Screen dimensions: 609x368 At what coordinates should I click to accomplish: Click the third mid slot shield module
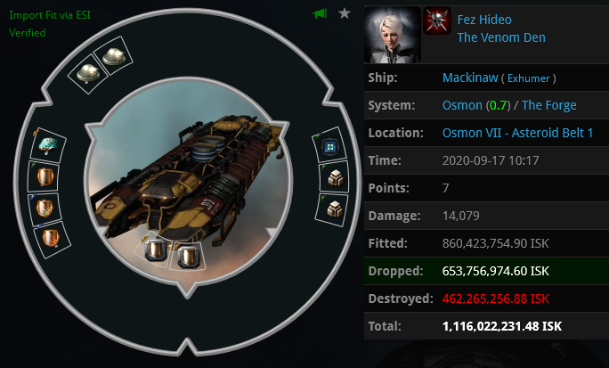(x=45, y=208)
